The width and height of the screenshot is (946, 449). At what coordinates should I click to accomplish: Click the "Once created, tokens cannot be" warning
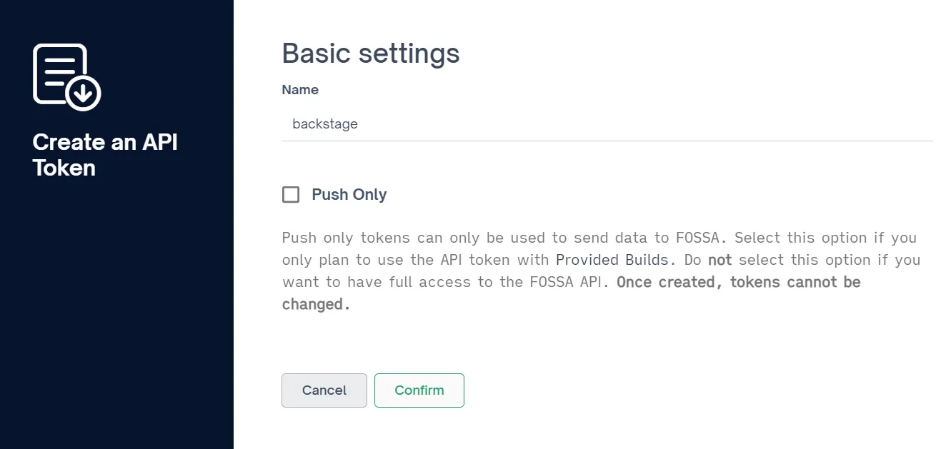(738, 282)
